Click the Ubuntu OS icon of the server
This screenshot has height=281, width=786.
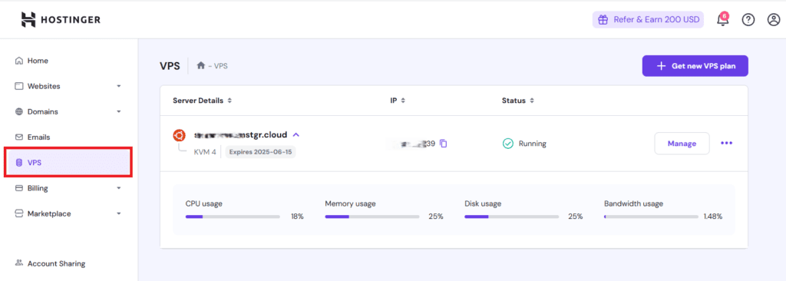tap(179, 135)
